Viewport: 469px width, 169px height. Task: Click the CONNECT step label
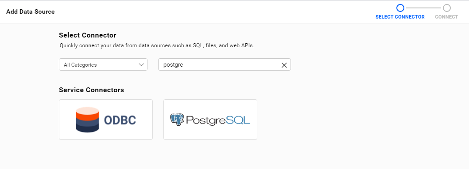[x=446, y=17]
